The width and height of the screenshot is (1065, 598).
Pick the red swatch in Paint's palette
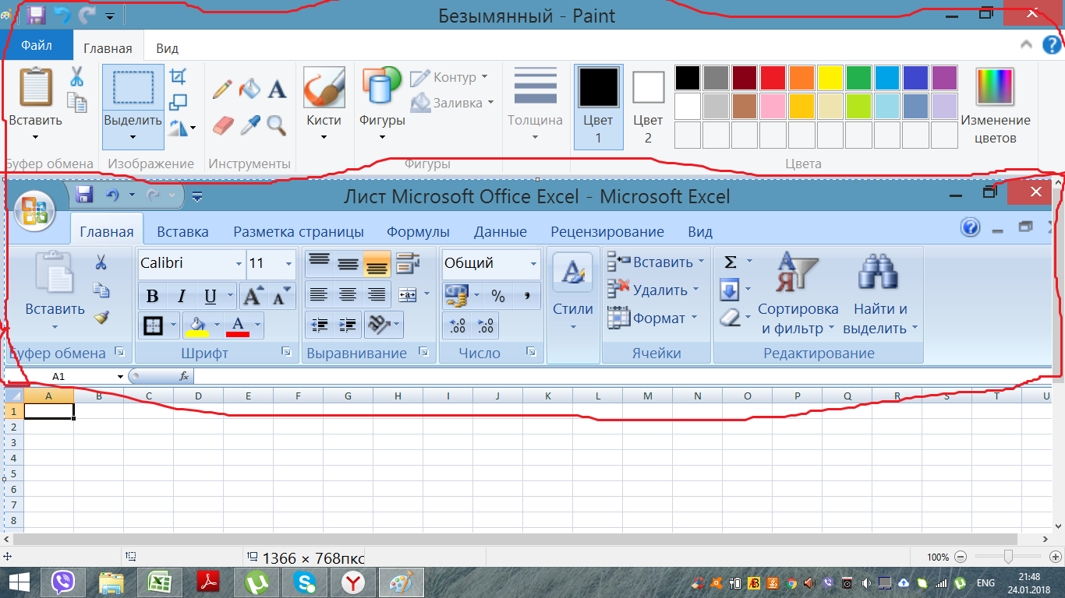773,78
